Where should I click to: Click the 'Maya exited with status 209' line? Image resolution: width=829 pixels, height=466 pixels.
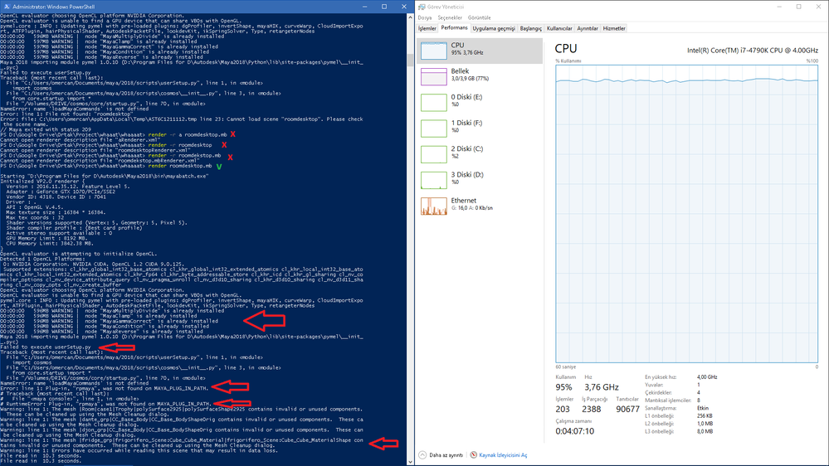pos(46,129)
